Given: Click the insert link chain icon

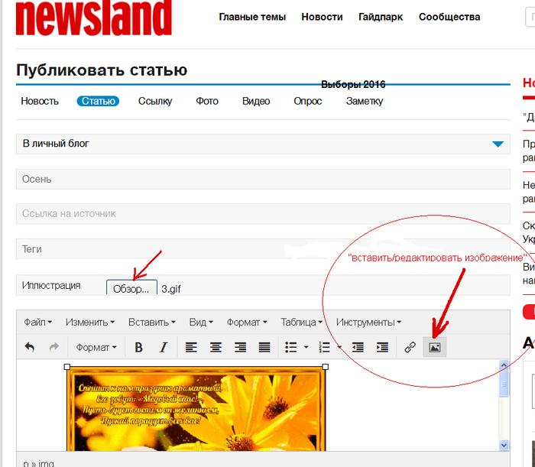Looking at the screenshot, I should [x=410, y=347].
